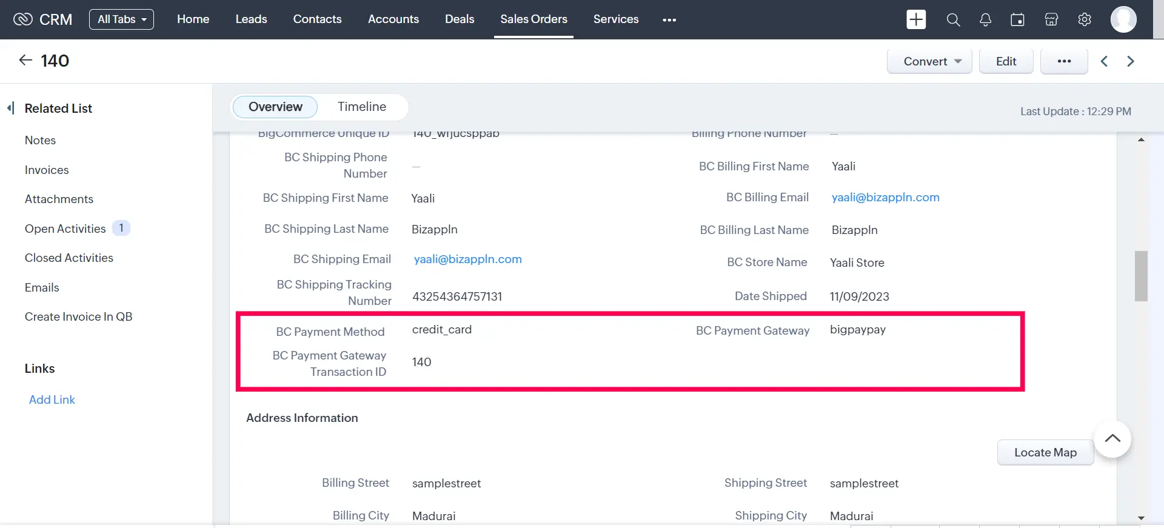Click the tracking number 43254364757131
This screenshot has height=528, width=1164.
[x=457, y=296]
